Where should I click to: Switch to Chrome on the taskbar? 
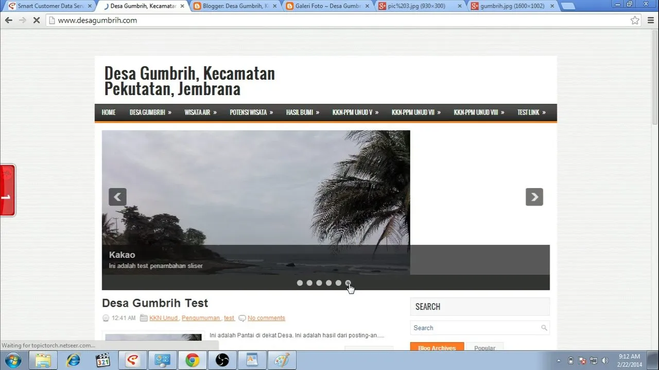coord(193,360)
